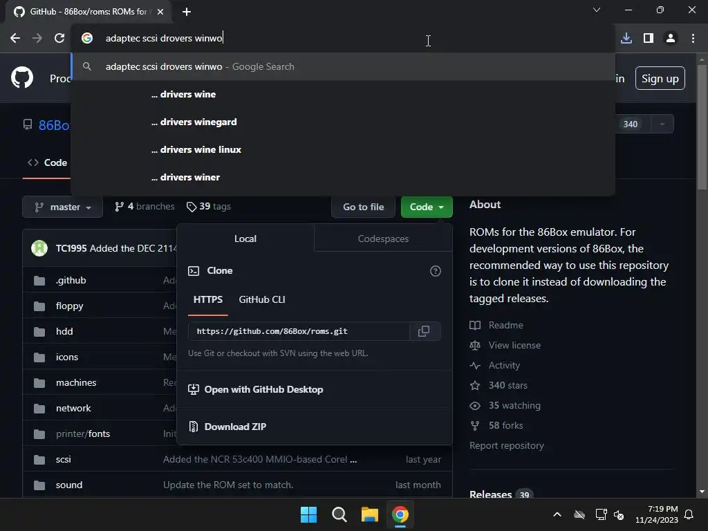Choose suggestion 'drivers wine'
The width and height of the screenshot is (708, 531).
343,94
